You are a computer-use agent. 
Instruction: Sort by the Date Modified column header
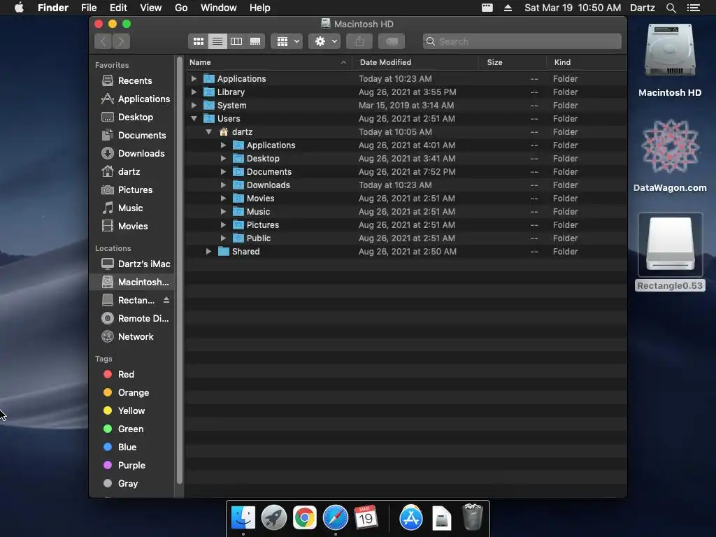click(x=415, y=62)
